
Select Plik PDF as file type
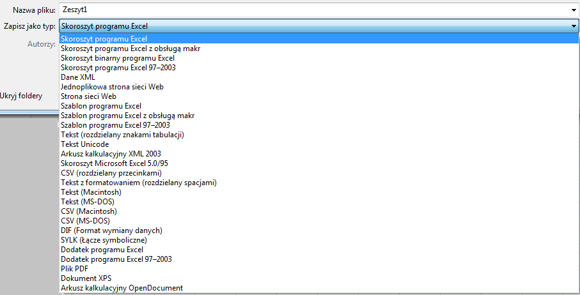coord(319,269)
